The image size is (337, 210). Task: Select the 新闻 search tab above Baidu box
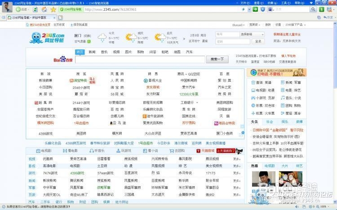pos(92,52)
